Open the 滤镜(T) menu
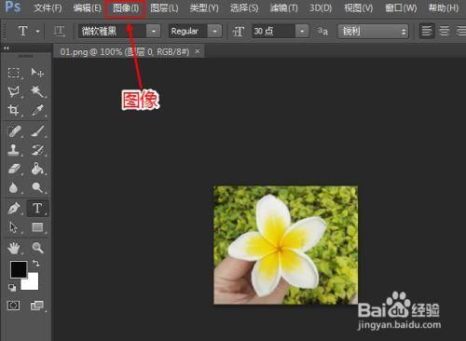Image resolution: width=466 pixels, height=341 pixels. coord(283,7)
